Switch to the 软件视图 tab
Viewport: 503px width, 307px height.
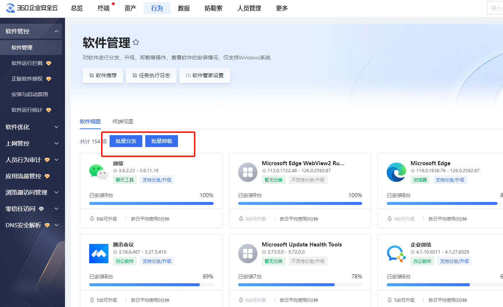pos(90,121)
